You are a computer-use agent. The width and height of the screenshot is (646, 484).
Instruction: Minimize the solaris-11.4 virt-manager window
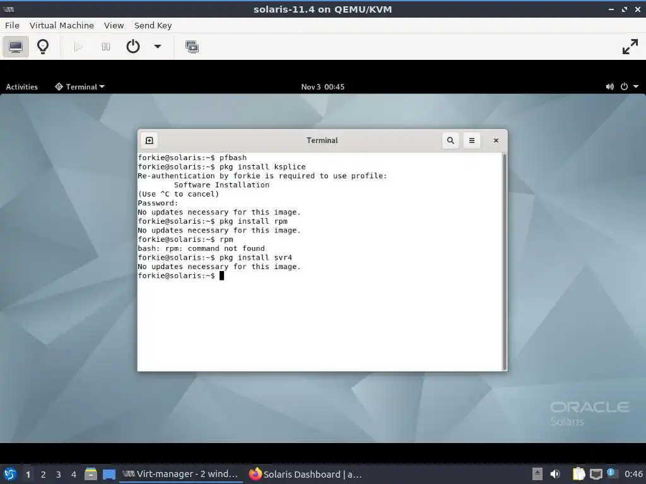coord(611,9)
